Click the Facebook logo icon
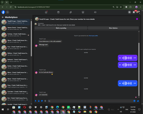Screen dimensions: 143x114 click(3, 12)
